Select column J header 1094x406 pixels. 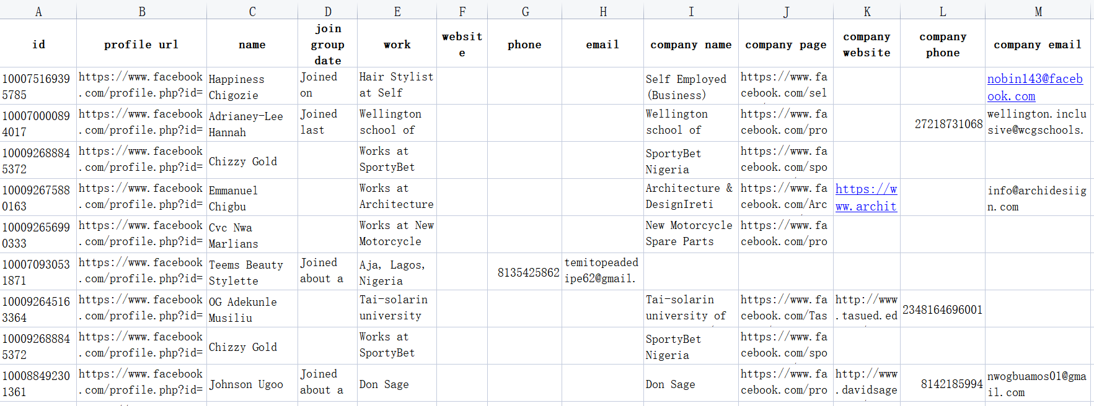786,11
